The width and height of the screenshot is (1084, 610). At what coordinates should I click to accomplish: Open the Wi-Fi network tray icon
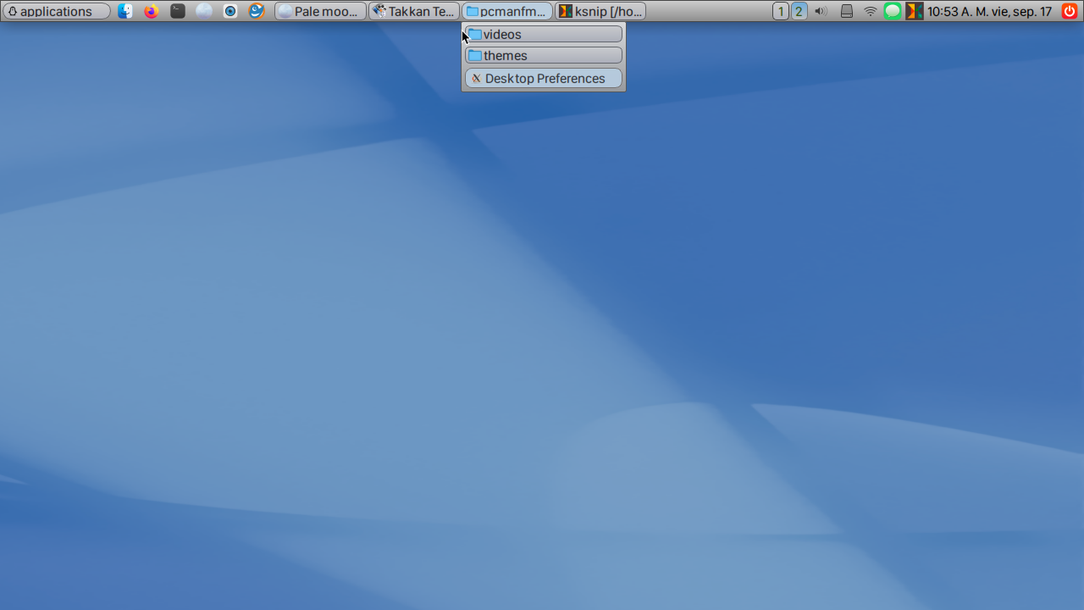[x=871, y=11]
